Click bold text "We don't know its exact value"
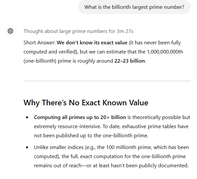The width and height of the screenshot is (197, 179). click(x=92, y=43)
